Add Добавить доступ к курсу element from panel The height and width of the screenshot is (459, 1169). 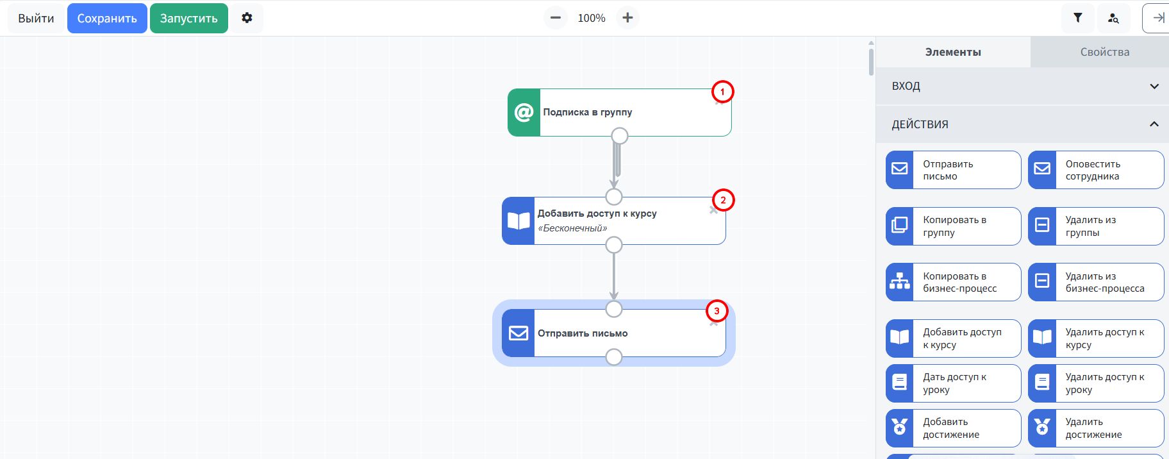point(953,338)
